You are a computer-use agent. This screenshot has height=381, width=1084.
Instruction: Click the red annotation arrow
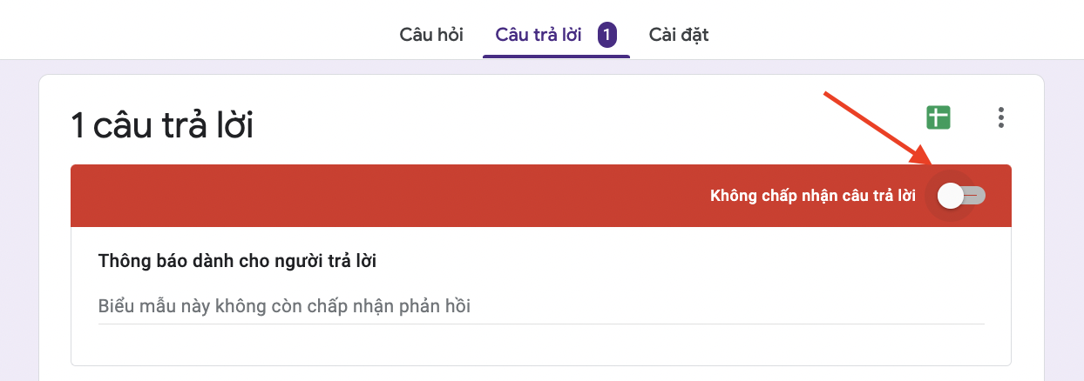click(879, 127)
